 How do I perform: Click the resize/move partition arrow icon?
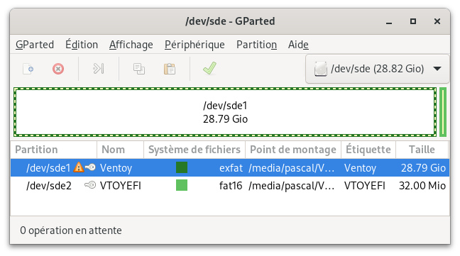[98, 69]
